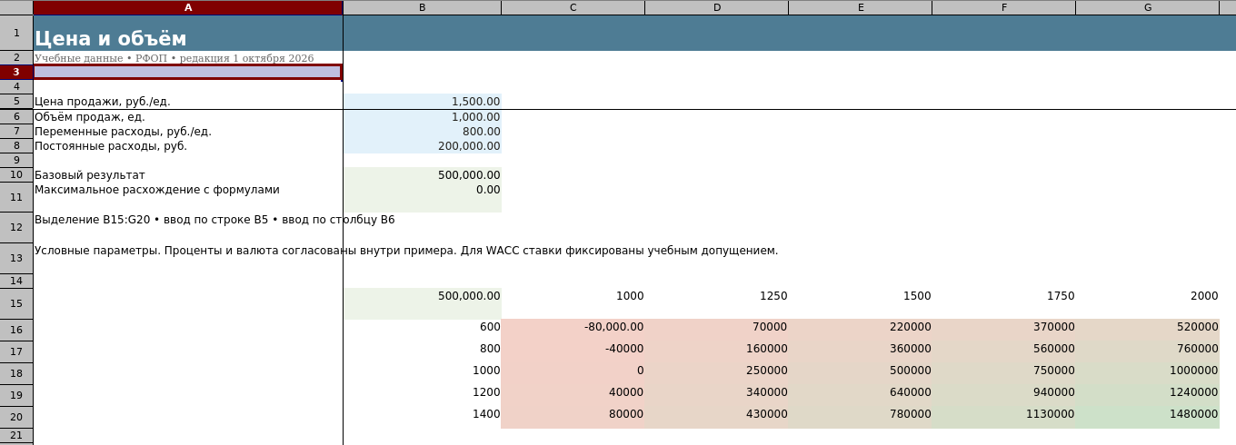
Task: Select the volume value 1,000.00
Action: click(x=422, y=117)
